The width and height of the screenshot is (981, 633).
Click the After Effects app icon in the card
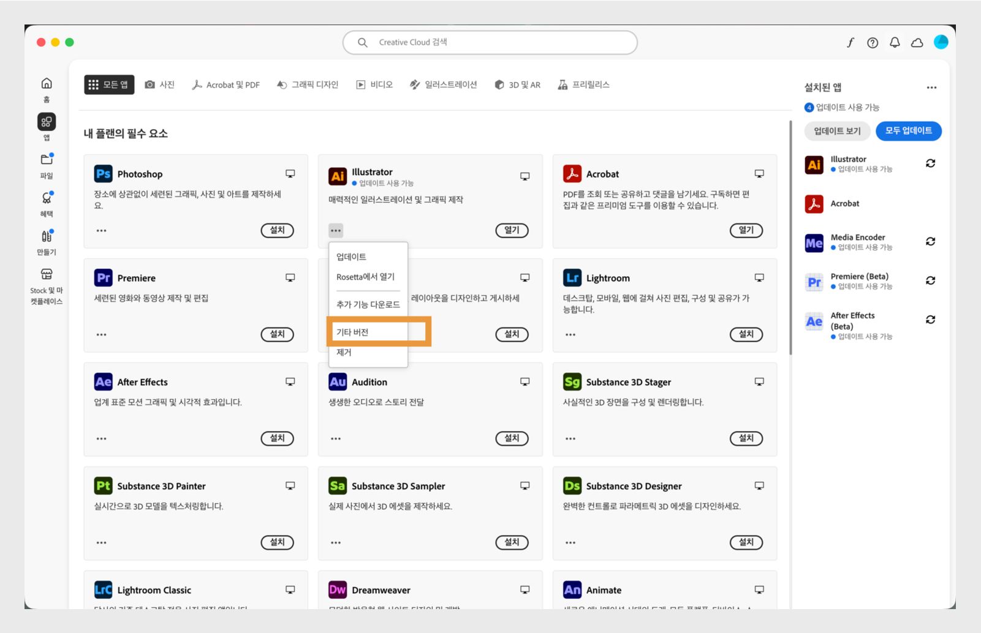[x=103, y=382]
